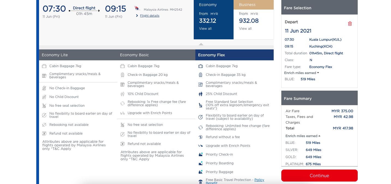Click the Upgrade with Enrich Points icon
The width and height of the screenshot is (391, 184).
[x=201, y=146]
